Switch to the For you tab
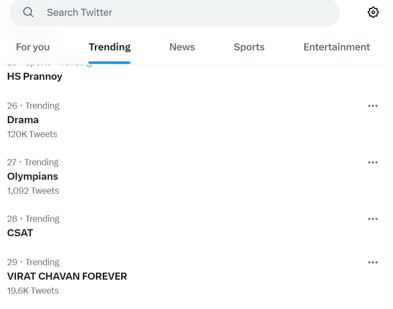 point(32,47)
